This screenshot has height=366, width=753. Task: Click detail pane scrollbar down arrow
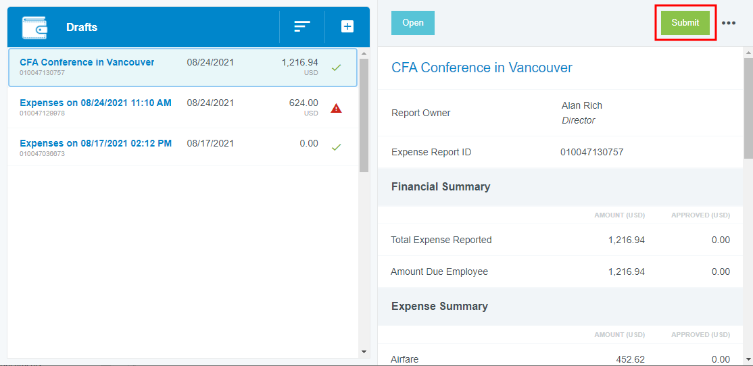click(x=748, y=359)
